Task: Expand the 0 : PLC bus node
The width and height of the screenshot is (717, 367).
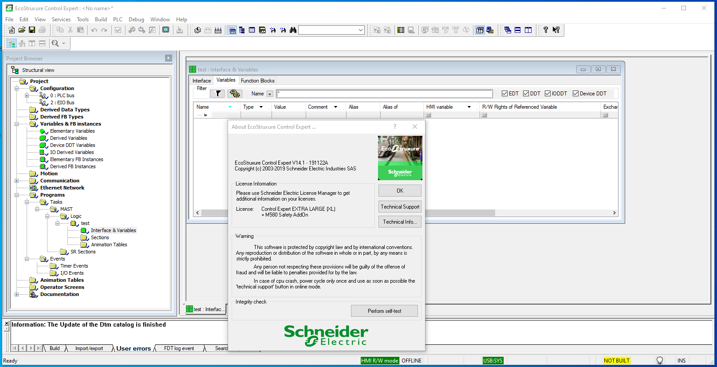Action: coord(27,95)
